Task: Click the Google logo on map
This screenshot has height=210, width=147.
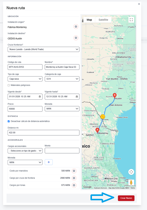Action: pos(87,187)
